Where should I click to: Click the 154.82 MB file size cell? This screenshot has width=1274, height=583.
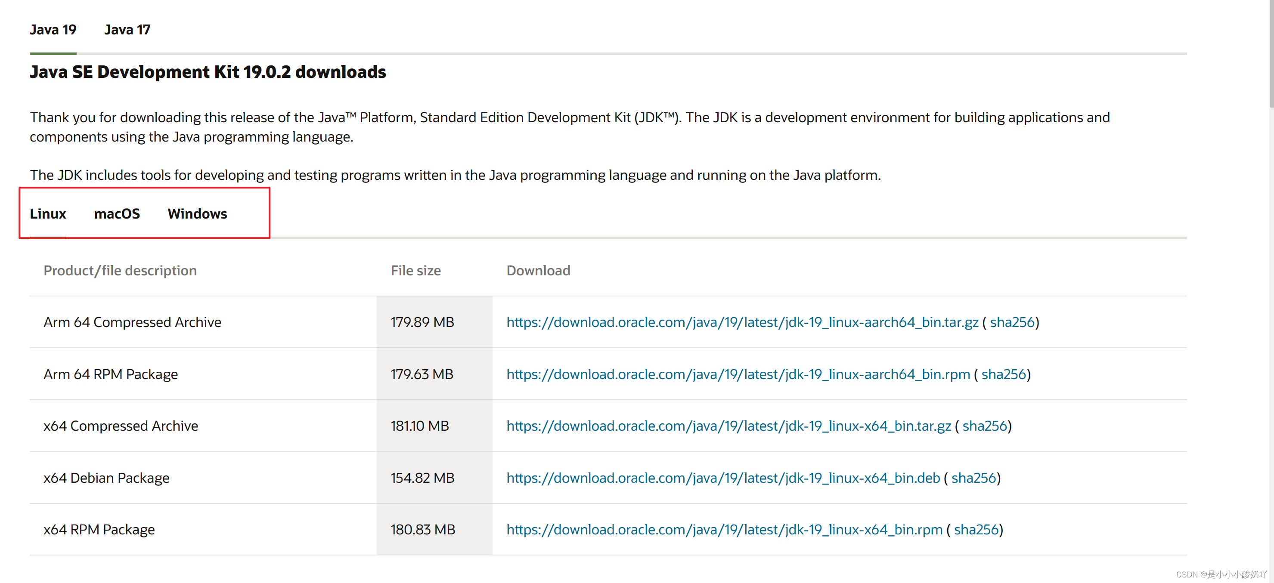tap(434, 478)
